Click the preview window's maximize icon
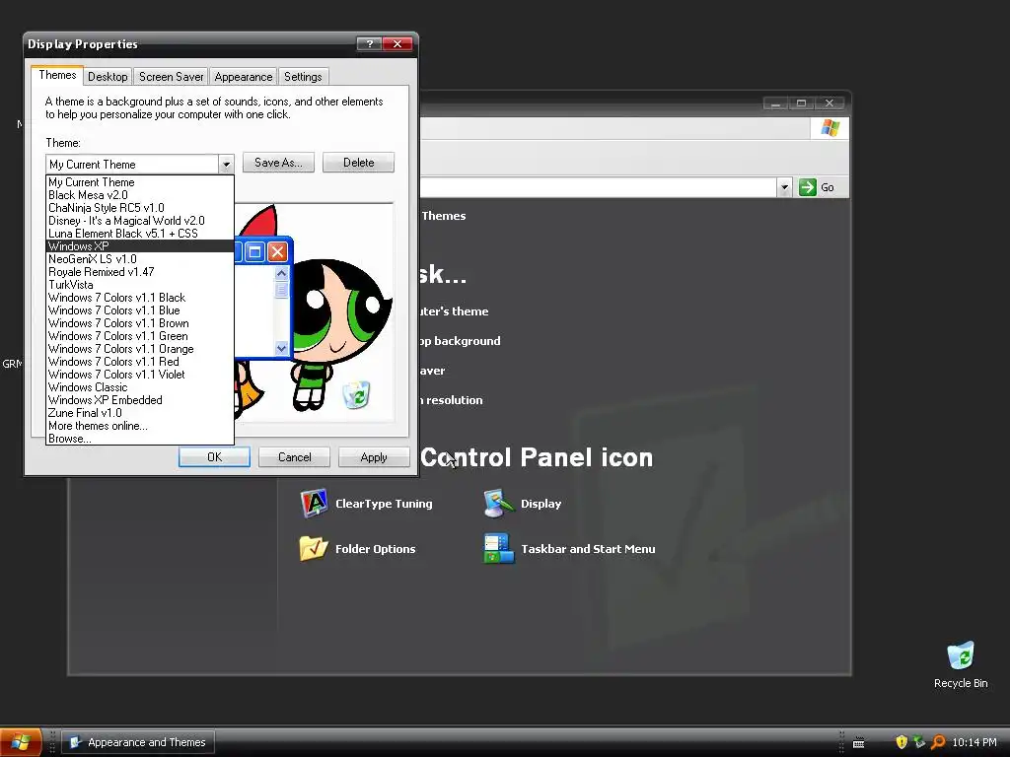This screenshot has width=1010, height=757. point(255,251)
